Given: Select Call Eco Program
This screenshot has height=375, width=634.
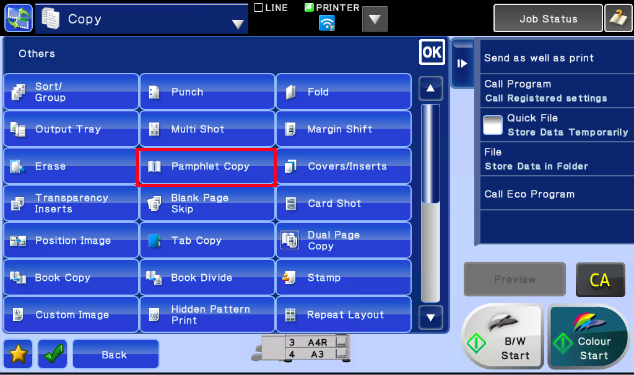Looking at the screenshot, I should coord(555,194).
